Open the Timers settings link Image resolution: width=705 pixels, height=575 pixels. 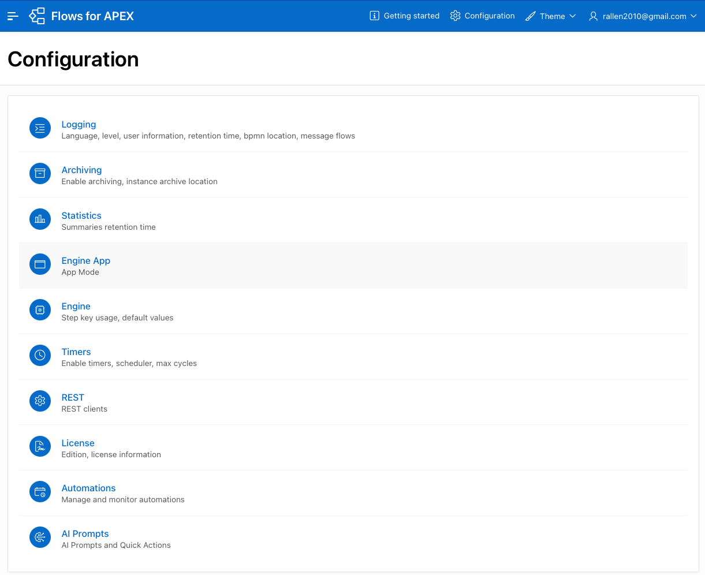coord(76,352)
